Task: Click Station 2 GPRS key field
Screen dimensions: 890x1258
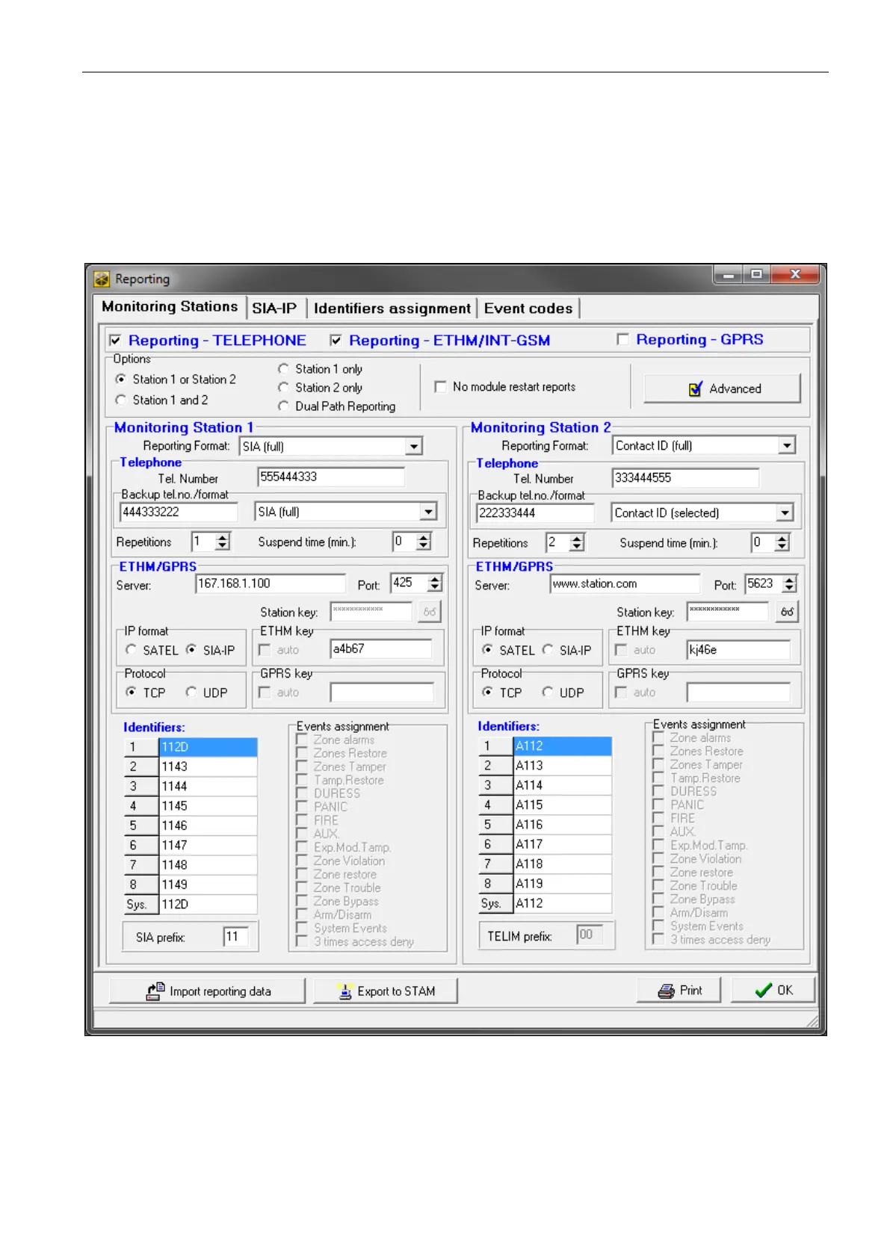Action: point(738,692)
